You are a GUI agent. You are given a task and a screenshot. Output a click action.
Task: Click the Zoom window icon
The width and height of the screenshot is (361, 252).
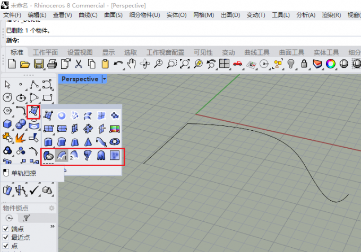(172, 64)
